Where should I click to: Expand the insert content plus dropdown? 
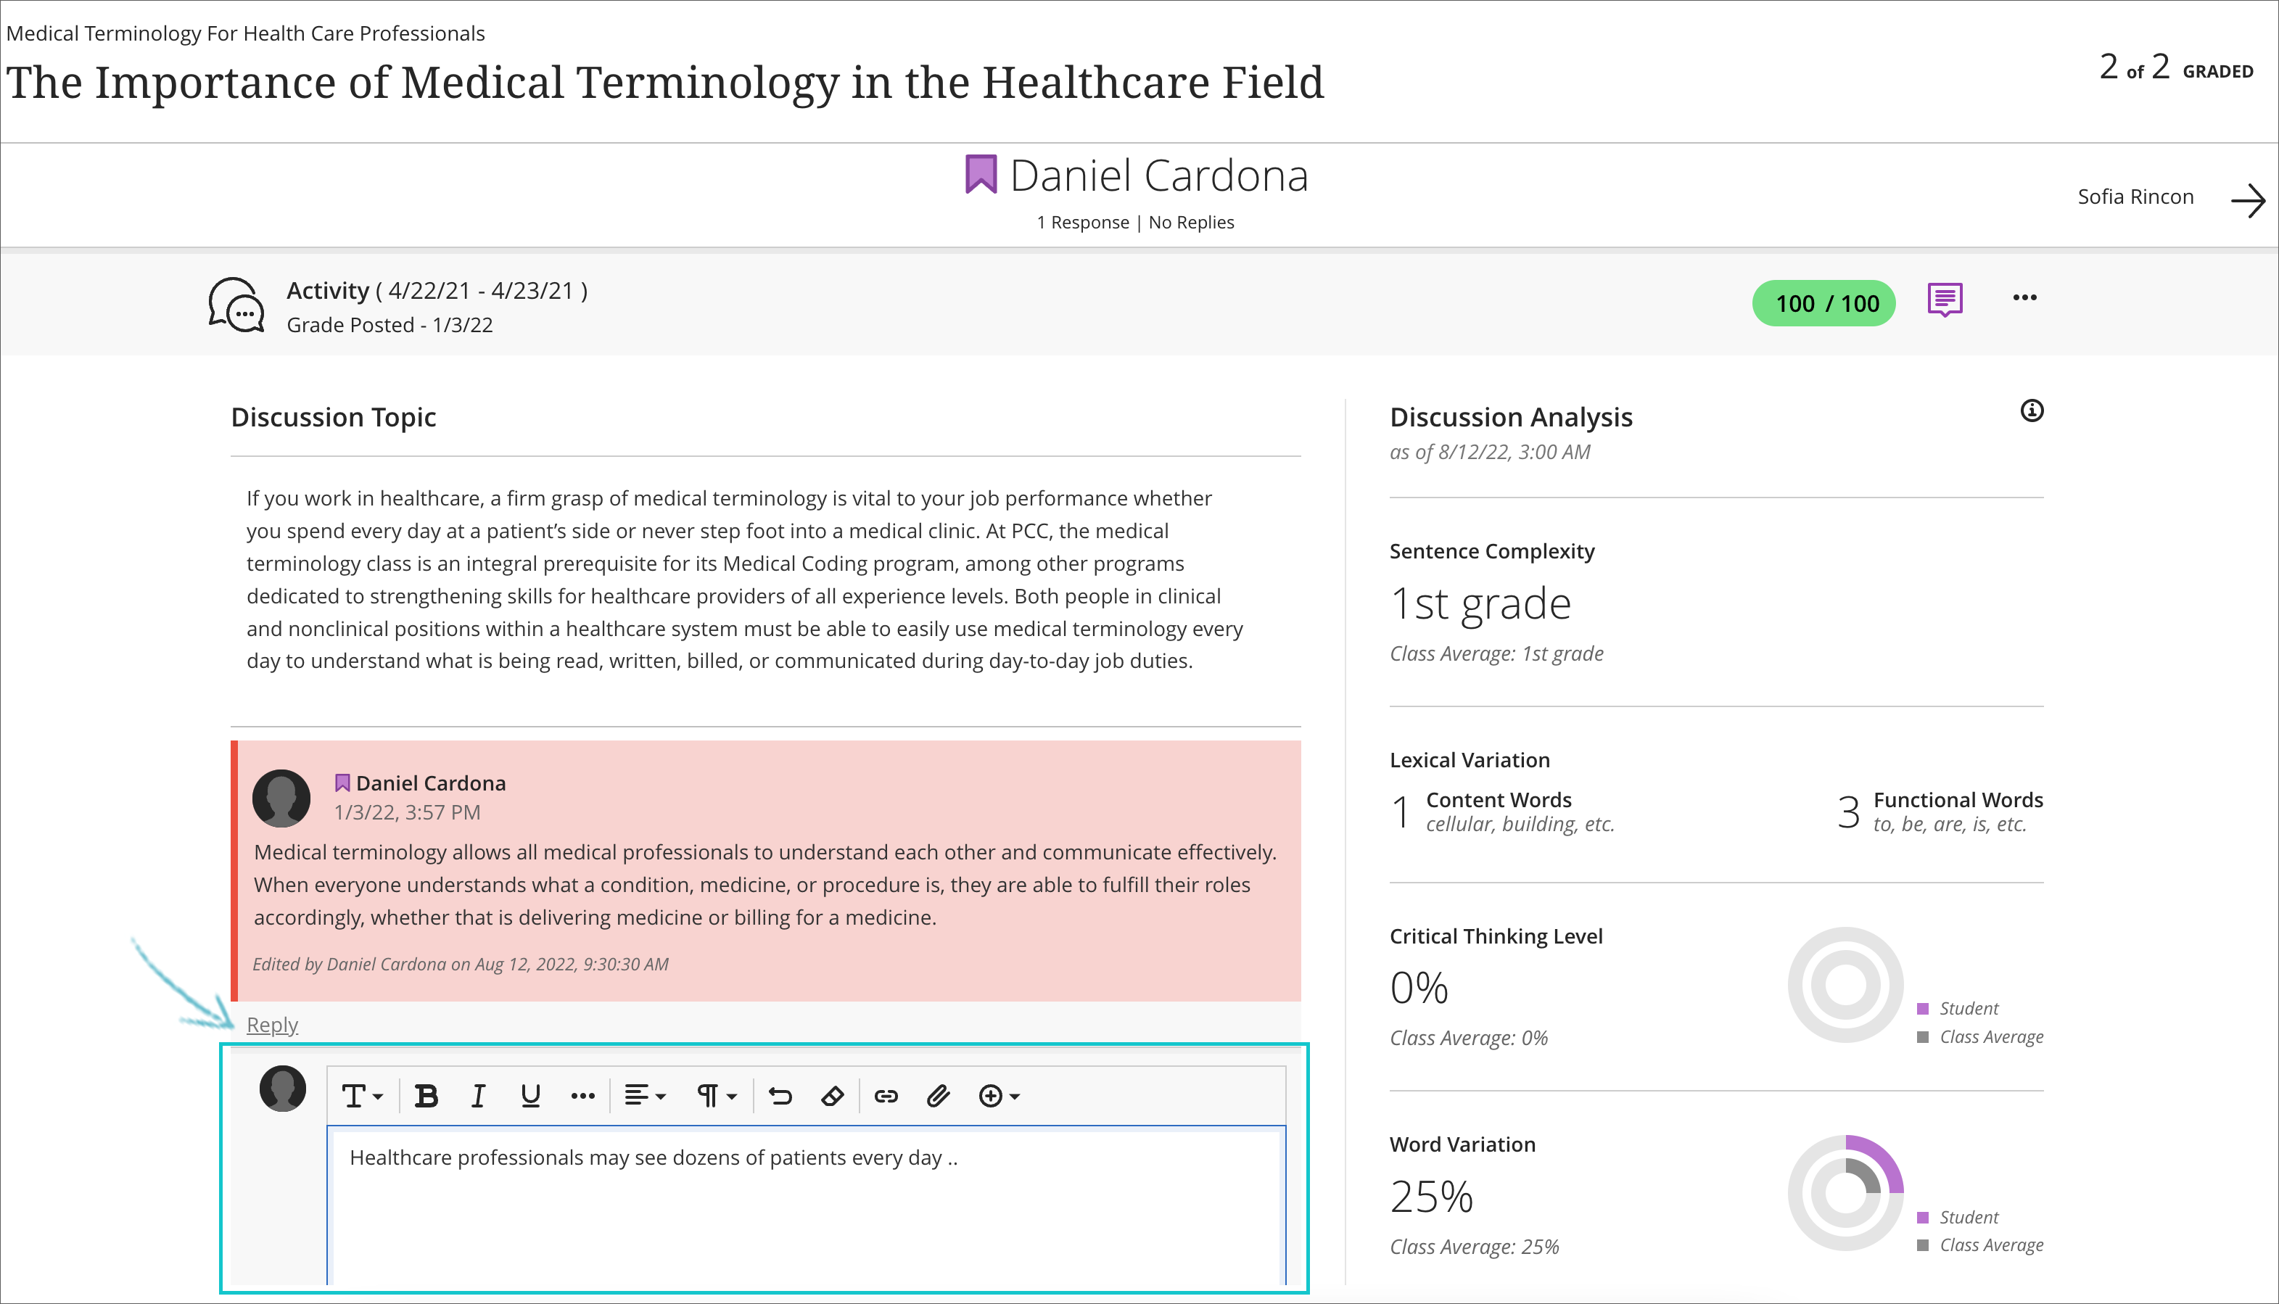coord(999,1095)
